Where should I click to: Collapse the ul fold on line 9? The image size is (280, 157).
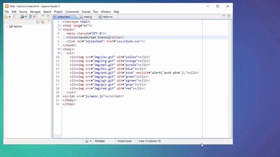coord(60,53)
